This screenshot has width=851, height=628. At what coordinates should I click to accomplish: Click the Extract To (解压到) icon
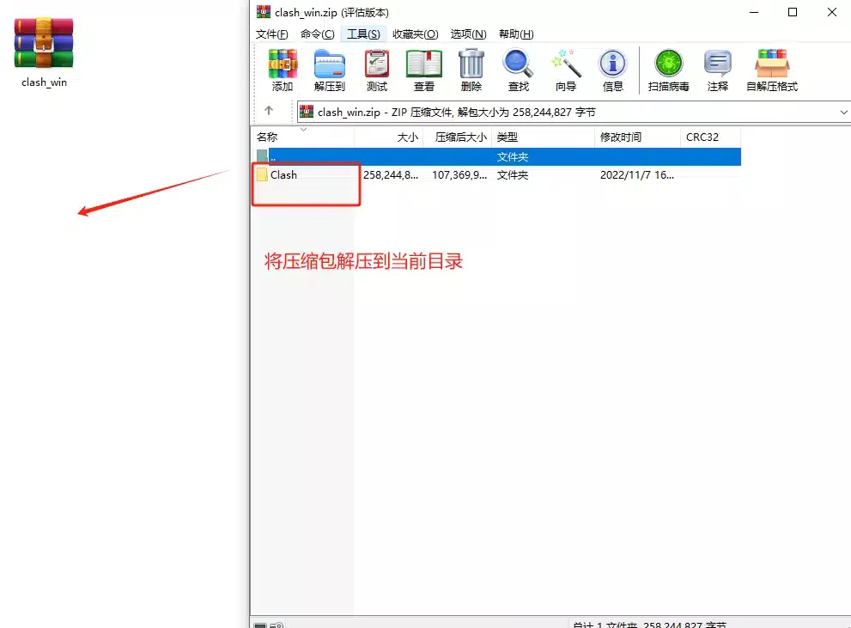pos(329,70)
